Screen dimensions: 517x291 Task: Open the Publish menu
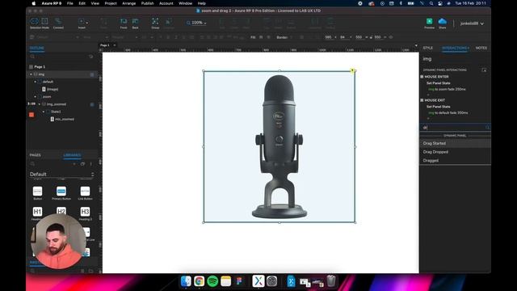click(x=147, y=3)
